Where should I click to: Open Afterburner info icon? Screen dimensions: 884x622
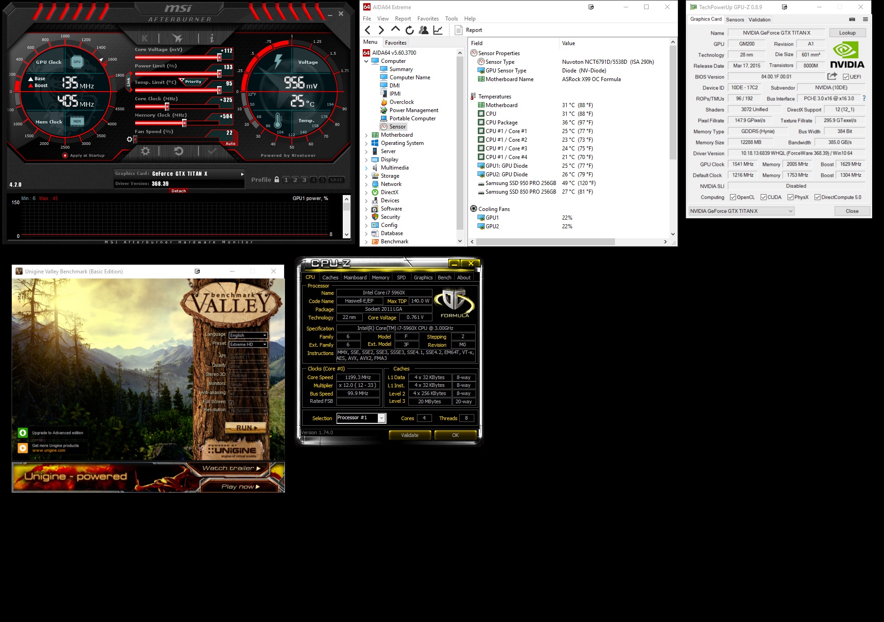point(212,38)
